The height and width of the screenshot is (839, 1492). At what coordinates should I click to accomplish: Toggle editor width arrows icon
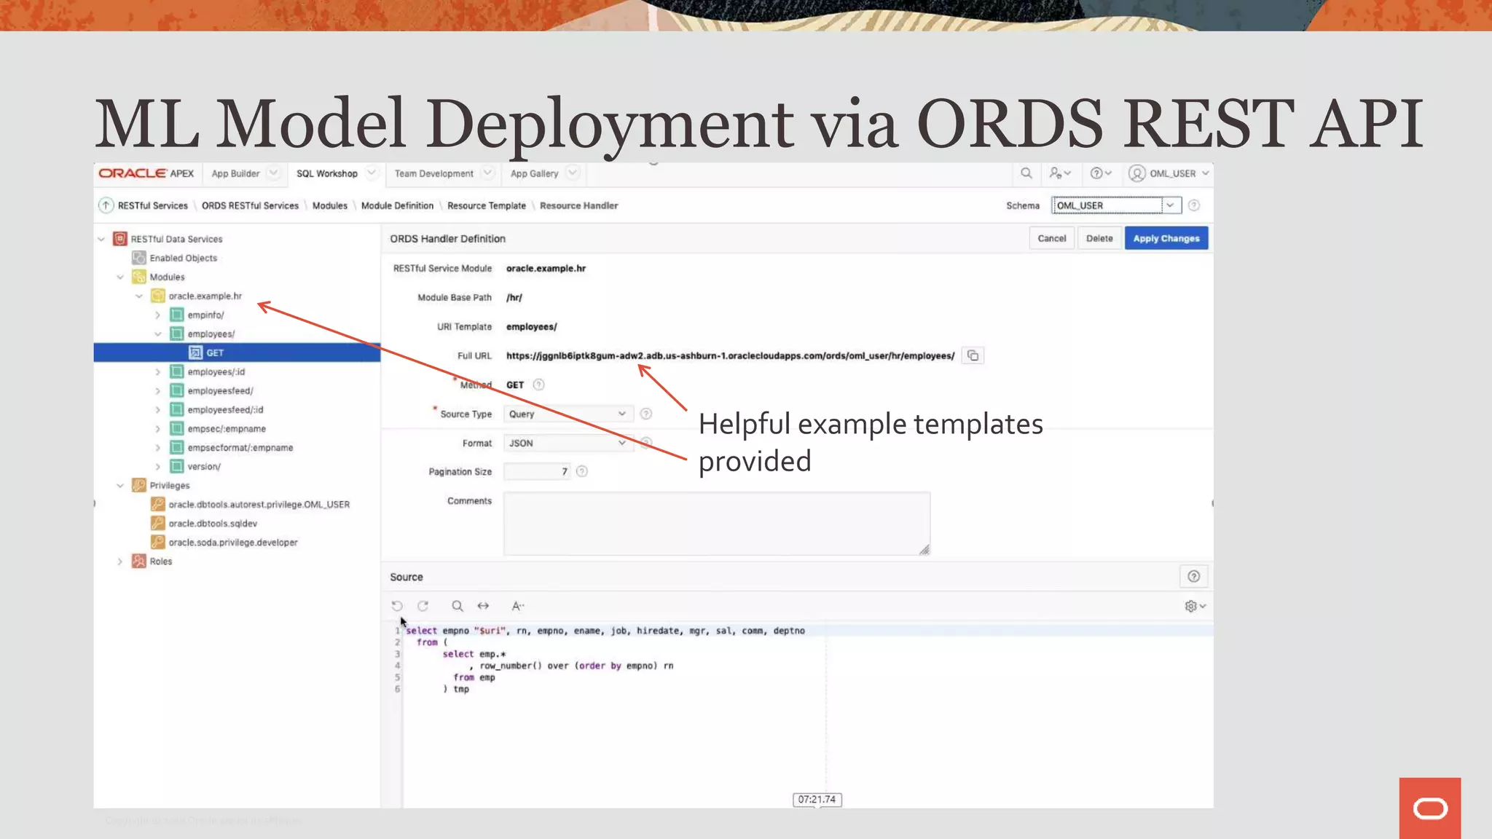483,606
